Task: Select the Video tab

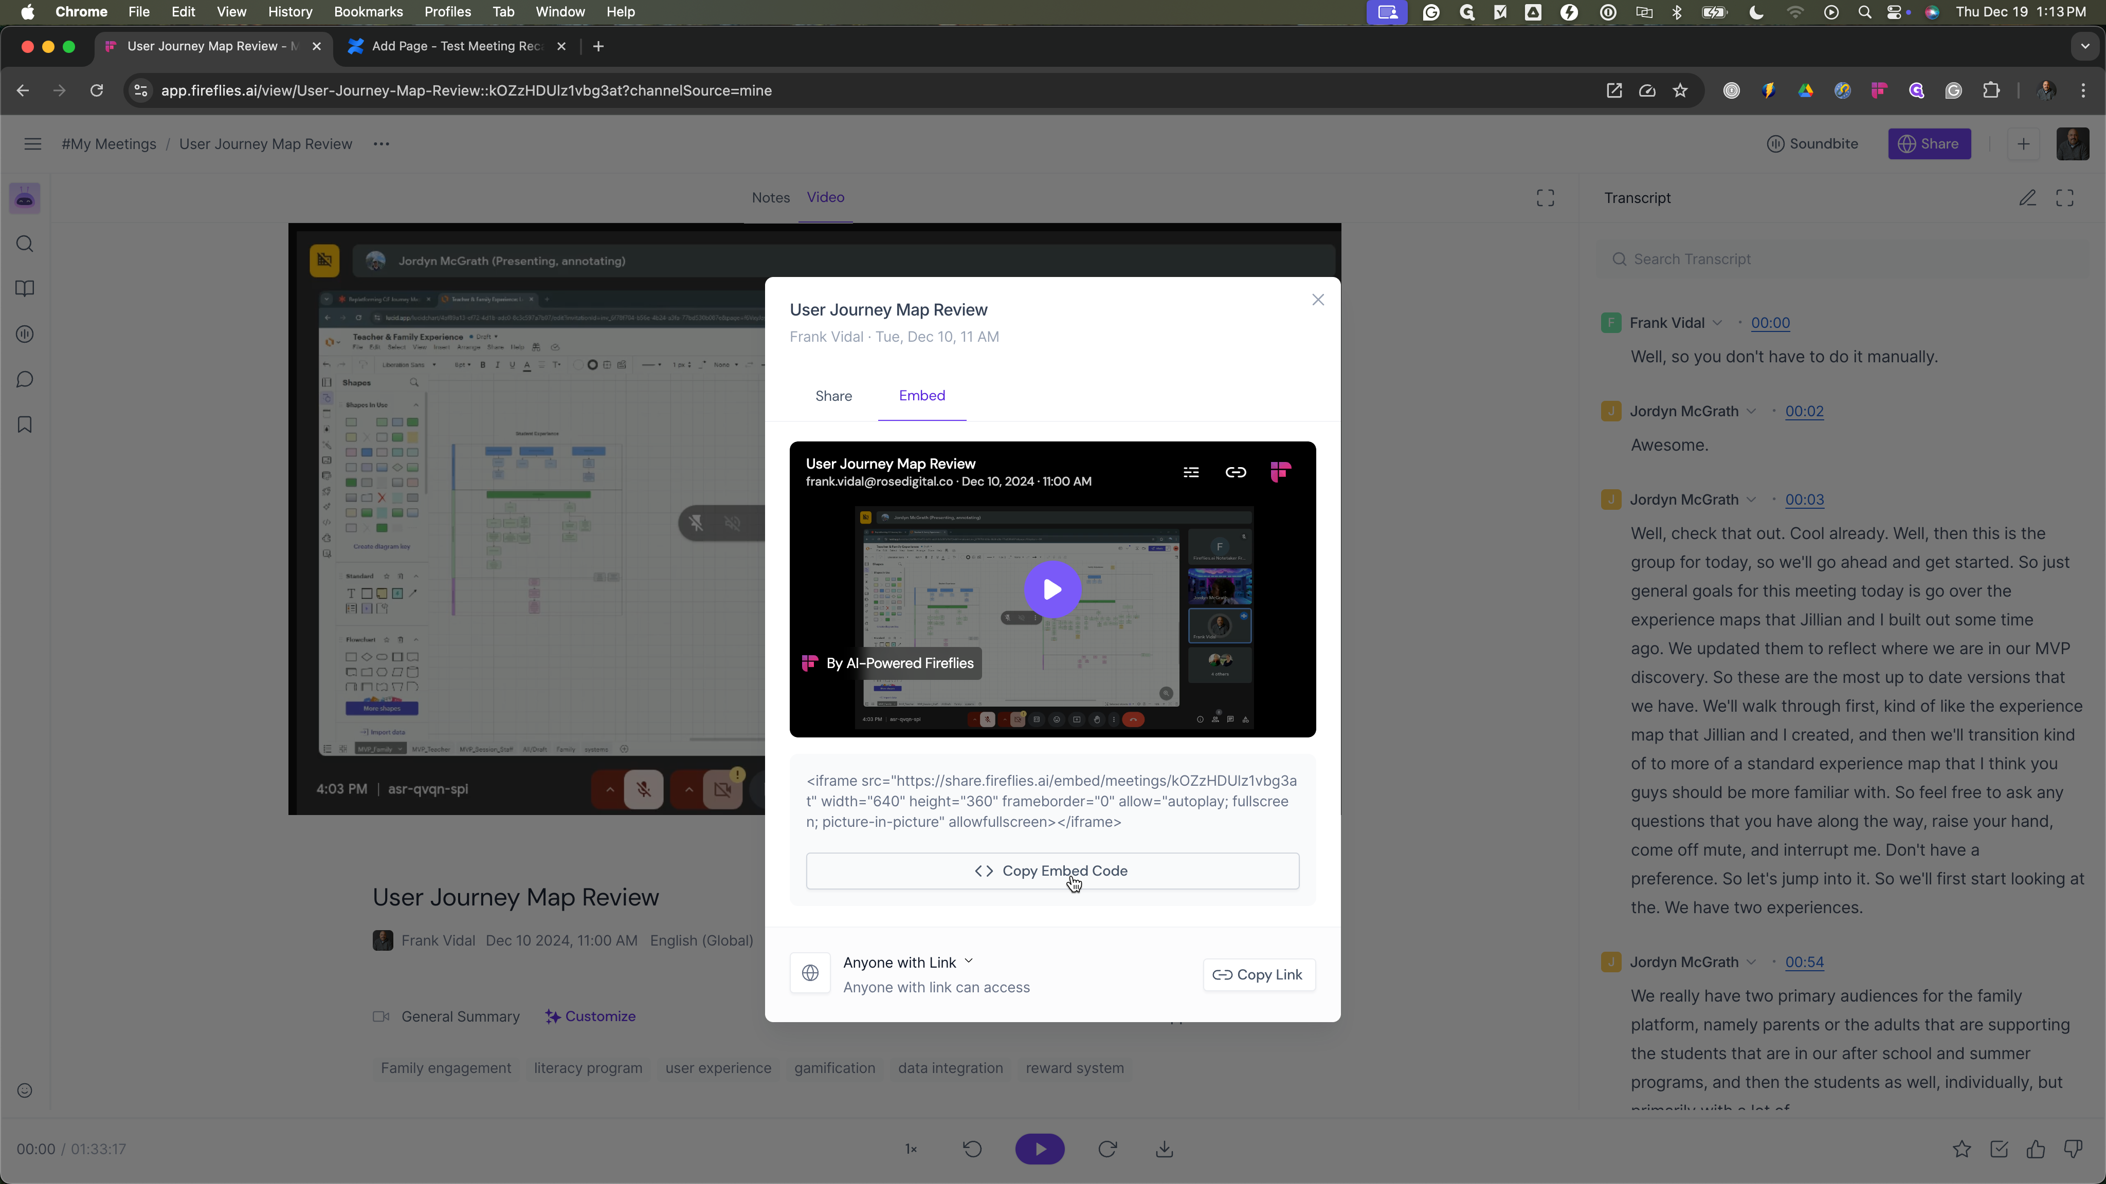Action: [826, 198]
